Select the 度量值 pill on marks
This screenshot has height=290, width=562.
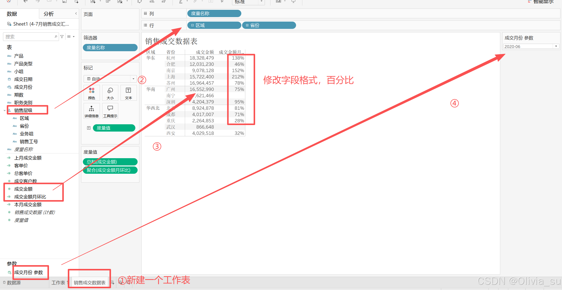click(114, 128)
